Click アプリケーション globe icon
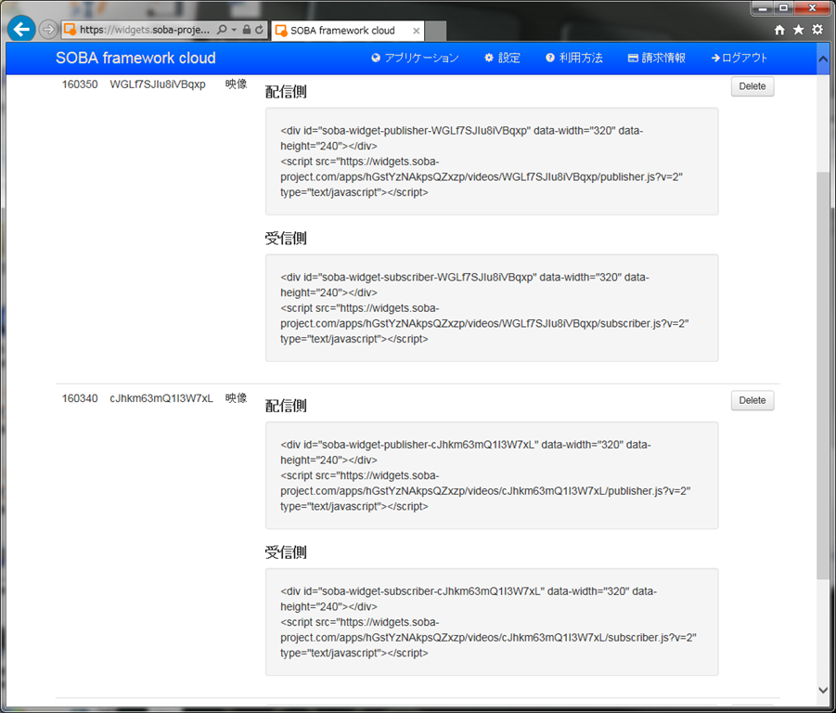The height and width of the screenshot is (713, 836). point(376,58)
